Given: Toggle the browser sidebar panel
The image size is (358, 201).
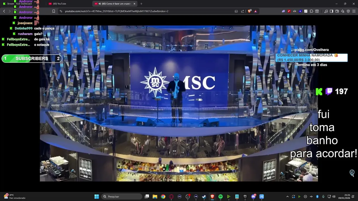Looking at the screenshot, I should (331, 11).
